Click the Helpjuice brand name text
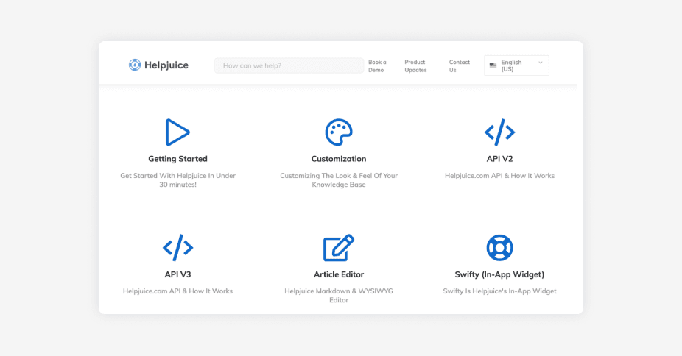The height and width of the screenshot is (356, 682). (166, 65)
